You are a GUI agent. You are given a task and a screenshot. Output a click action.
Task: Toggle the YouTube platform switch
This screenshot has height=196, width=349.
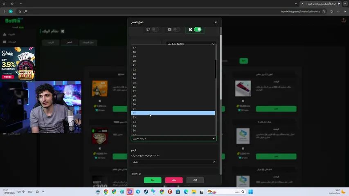pyautogui.click(x=176, y=29)
